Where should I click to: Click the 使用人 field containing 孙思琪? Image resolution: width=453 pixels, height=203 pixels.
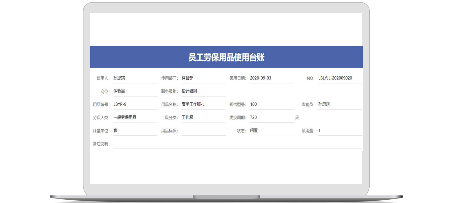(135, 78)
